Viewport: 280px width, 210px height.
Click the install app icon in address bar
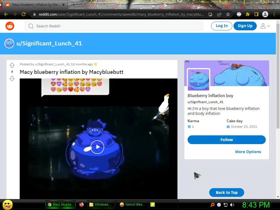click(211, 14)
